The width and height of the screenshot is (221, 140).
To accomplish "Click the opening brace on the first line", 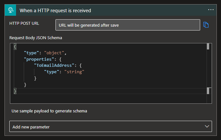I will [15, 47].
